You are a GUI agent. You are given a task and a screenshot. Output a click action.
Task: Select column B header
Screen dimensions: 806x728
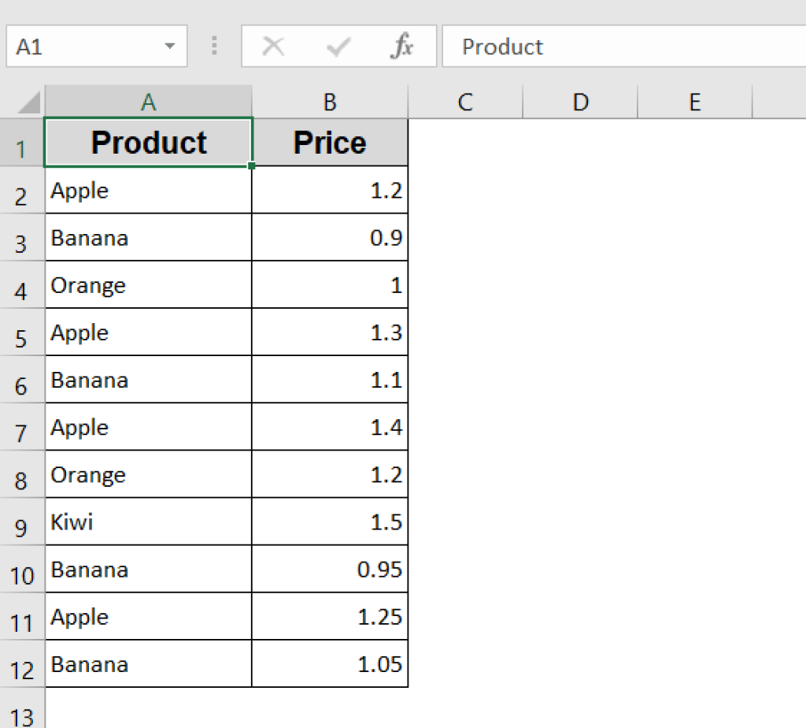click(x=329, y=102)
